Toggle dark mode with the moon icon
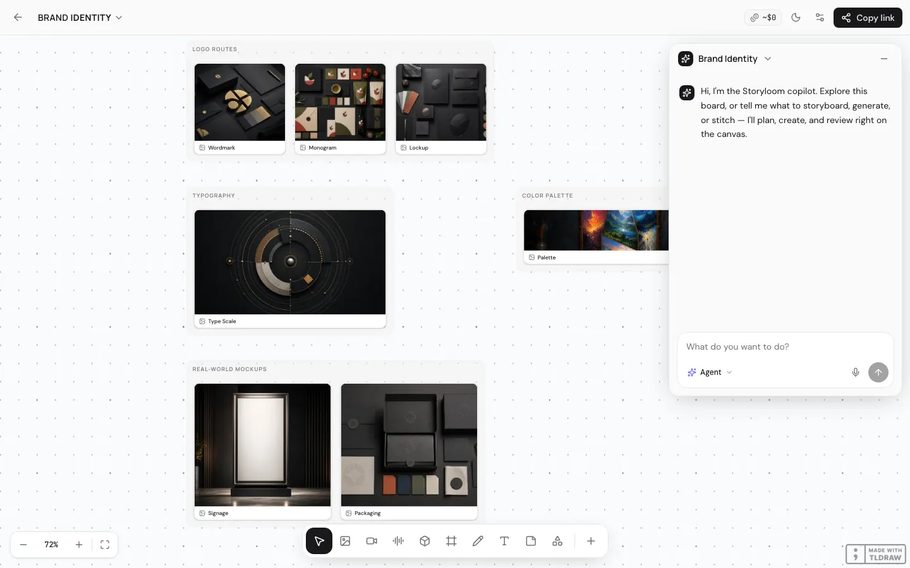The width and height of the screenshot is (910, 568). pos(796,18)
